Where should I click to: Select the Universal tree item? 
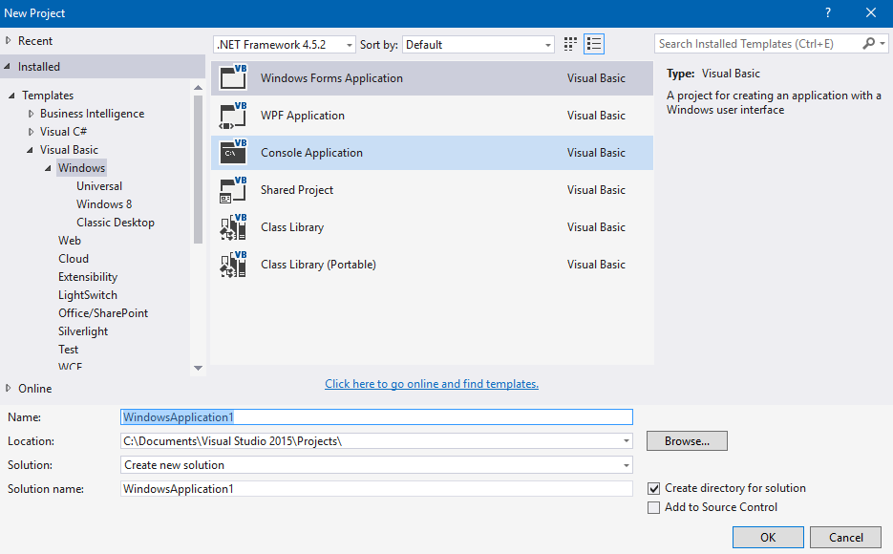[99, 186]
